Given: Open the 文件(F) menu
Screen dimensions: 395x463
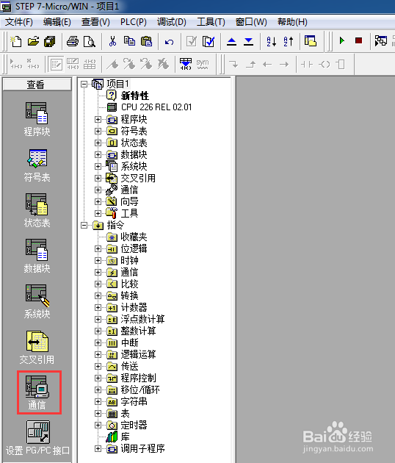Looking at the screenshot, I should pyautogui.click(x=19, y=22).
